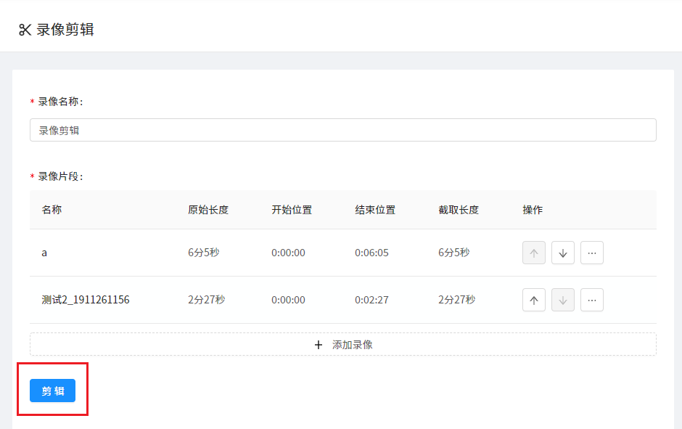Click the 名称 column header

click(x=52, y=210)
